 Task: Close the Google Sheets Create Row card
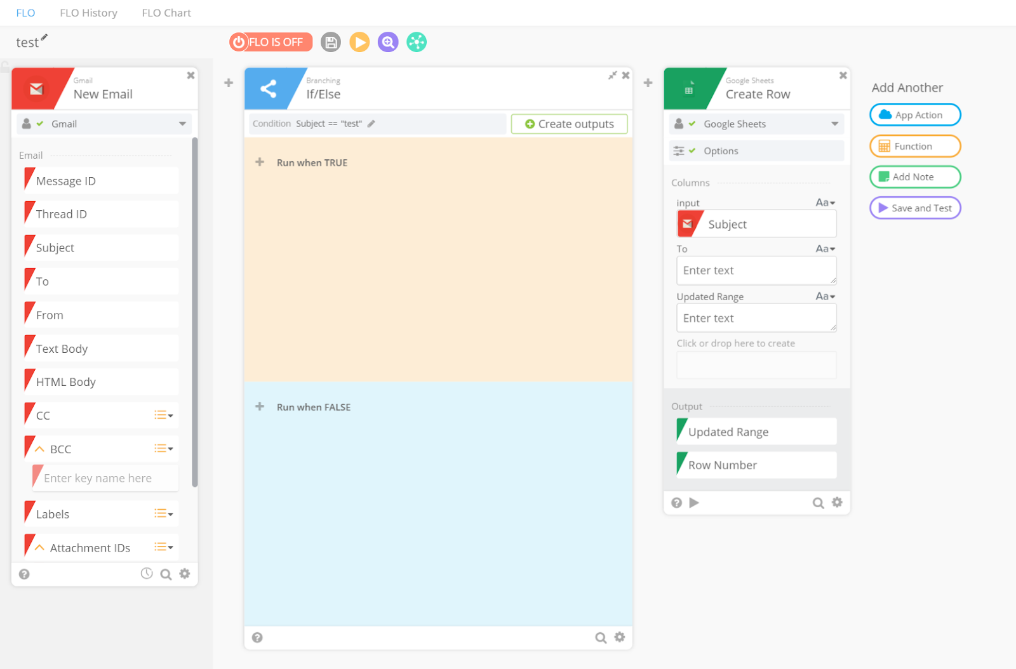[843, 76]
